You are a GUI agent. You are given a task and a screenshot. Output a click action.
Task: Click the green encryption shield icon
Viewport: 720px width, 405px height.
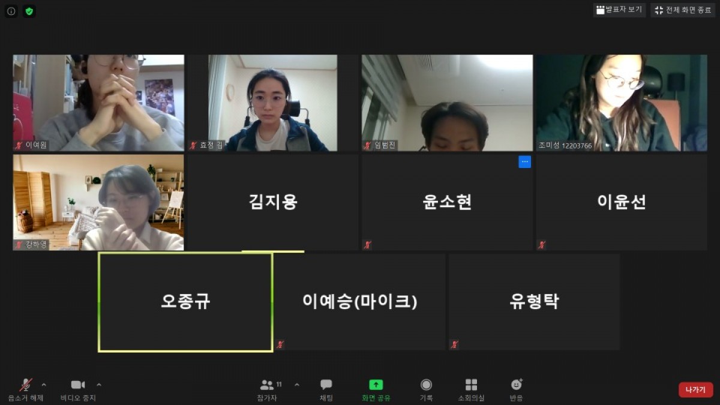[x=29, y=11]
